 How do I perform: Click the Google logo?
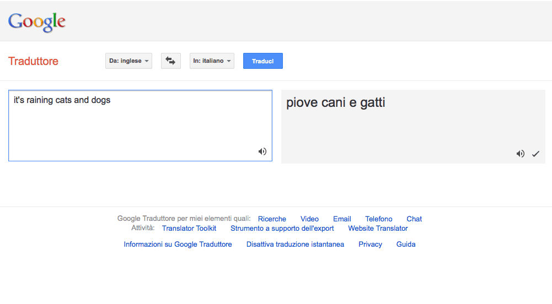click(37, 22)
